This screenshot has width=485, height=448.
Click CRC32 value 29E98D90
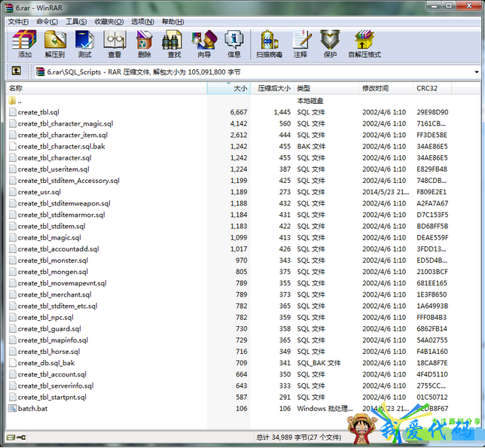coord(432,112)
